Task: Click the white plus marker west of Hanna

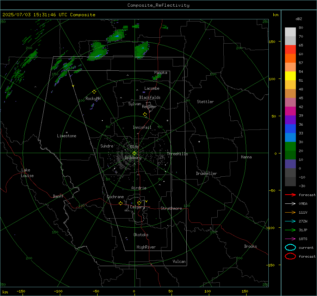Action: coord(199,141)
